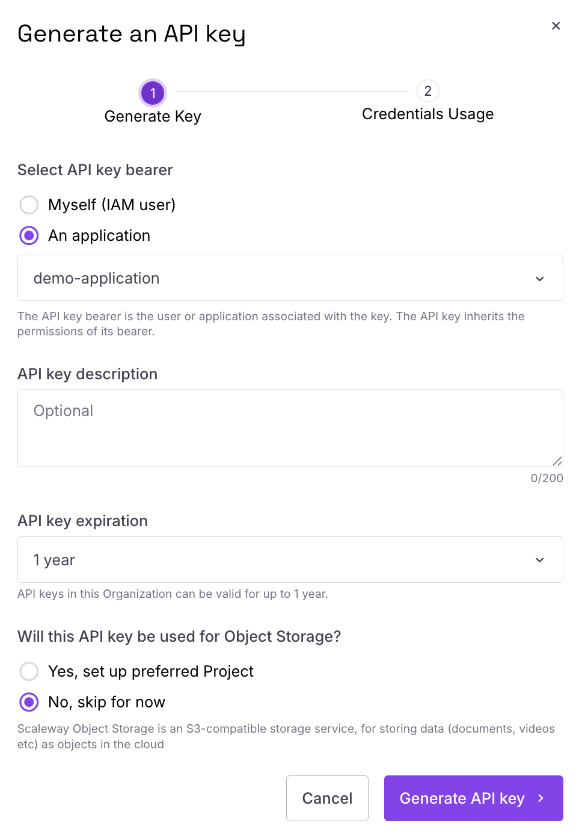The height and width of the screenshot is (835, 582).
Task: Click the chevron icon beside demo-application
Action: pyautogui.click(x=539, y=279)
